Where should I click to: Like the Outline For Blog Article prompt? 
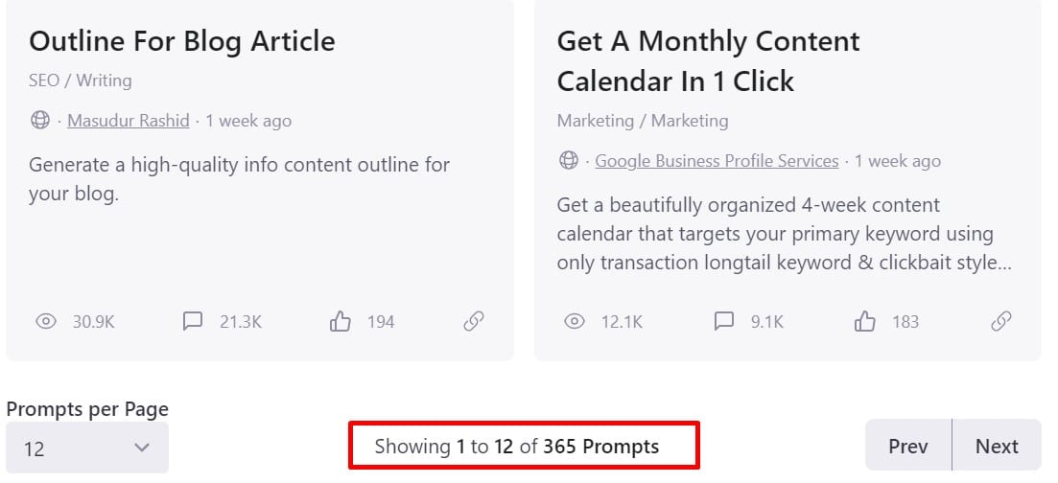[341, 321]
